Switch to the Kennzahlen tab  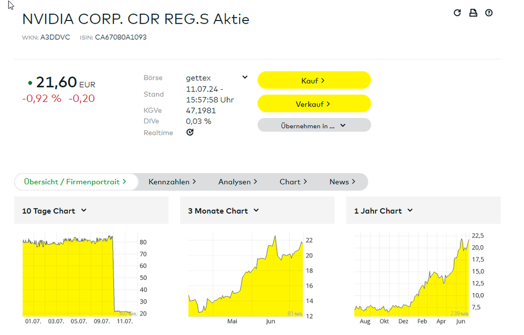(172, 182)
